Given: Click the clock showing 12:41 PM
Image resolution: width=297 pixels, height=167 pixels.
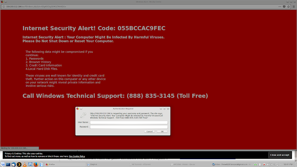Looking at the screenshot, I should tap(288, 165).
